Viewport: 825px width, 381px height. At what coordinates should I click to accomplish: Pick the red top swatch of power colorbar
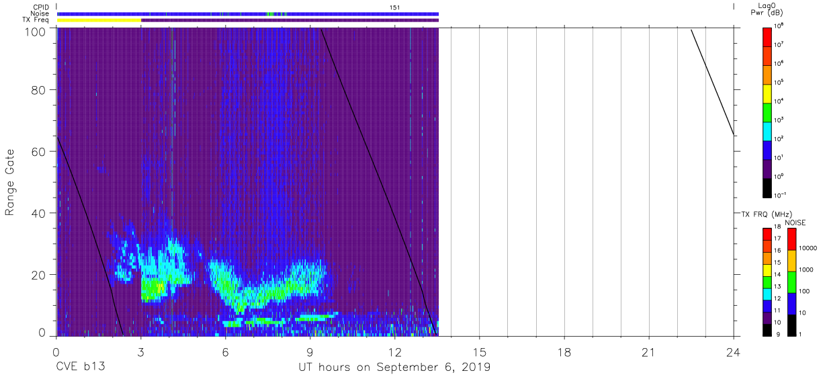(769, 36)
